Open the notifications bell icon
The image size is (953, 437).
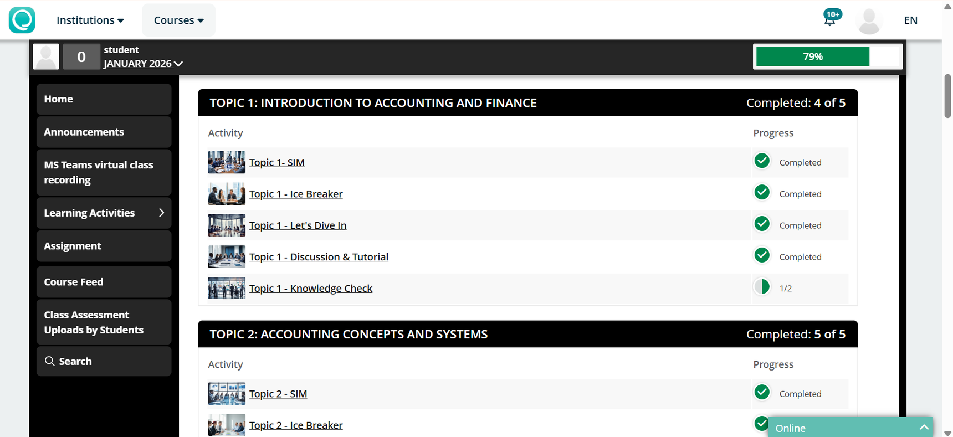pyautogui.click(x=830, y=20)
